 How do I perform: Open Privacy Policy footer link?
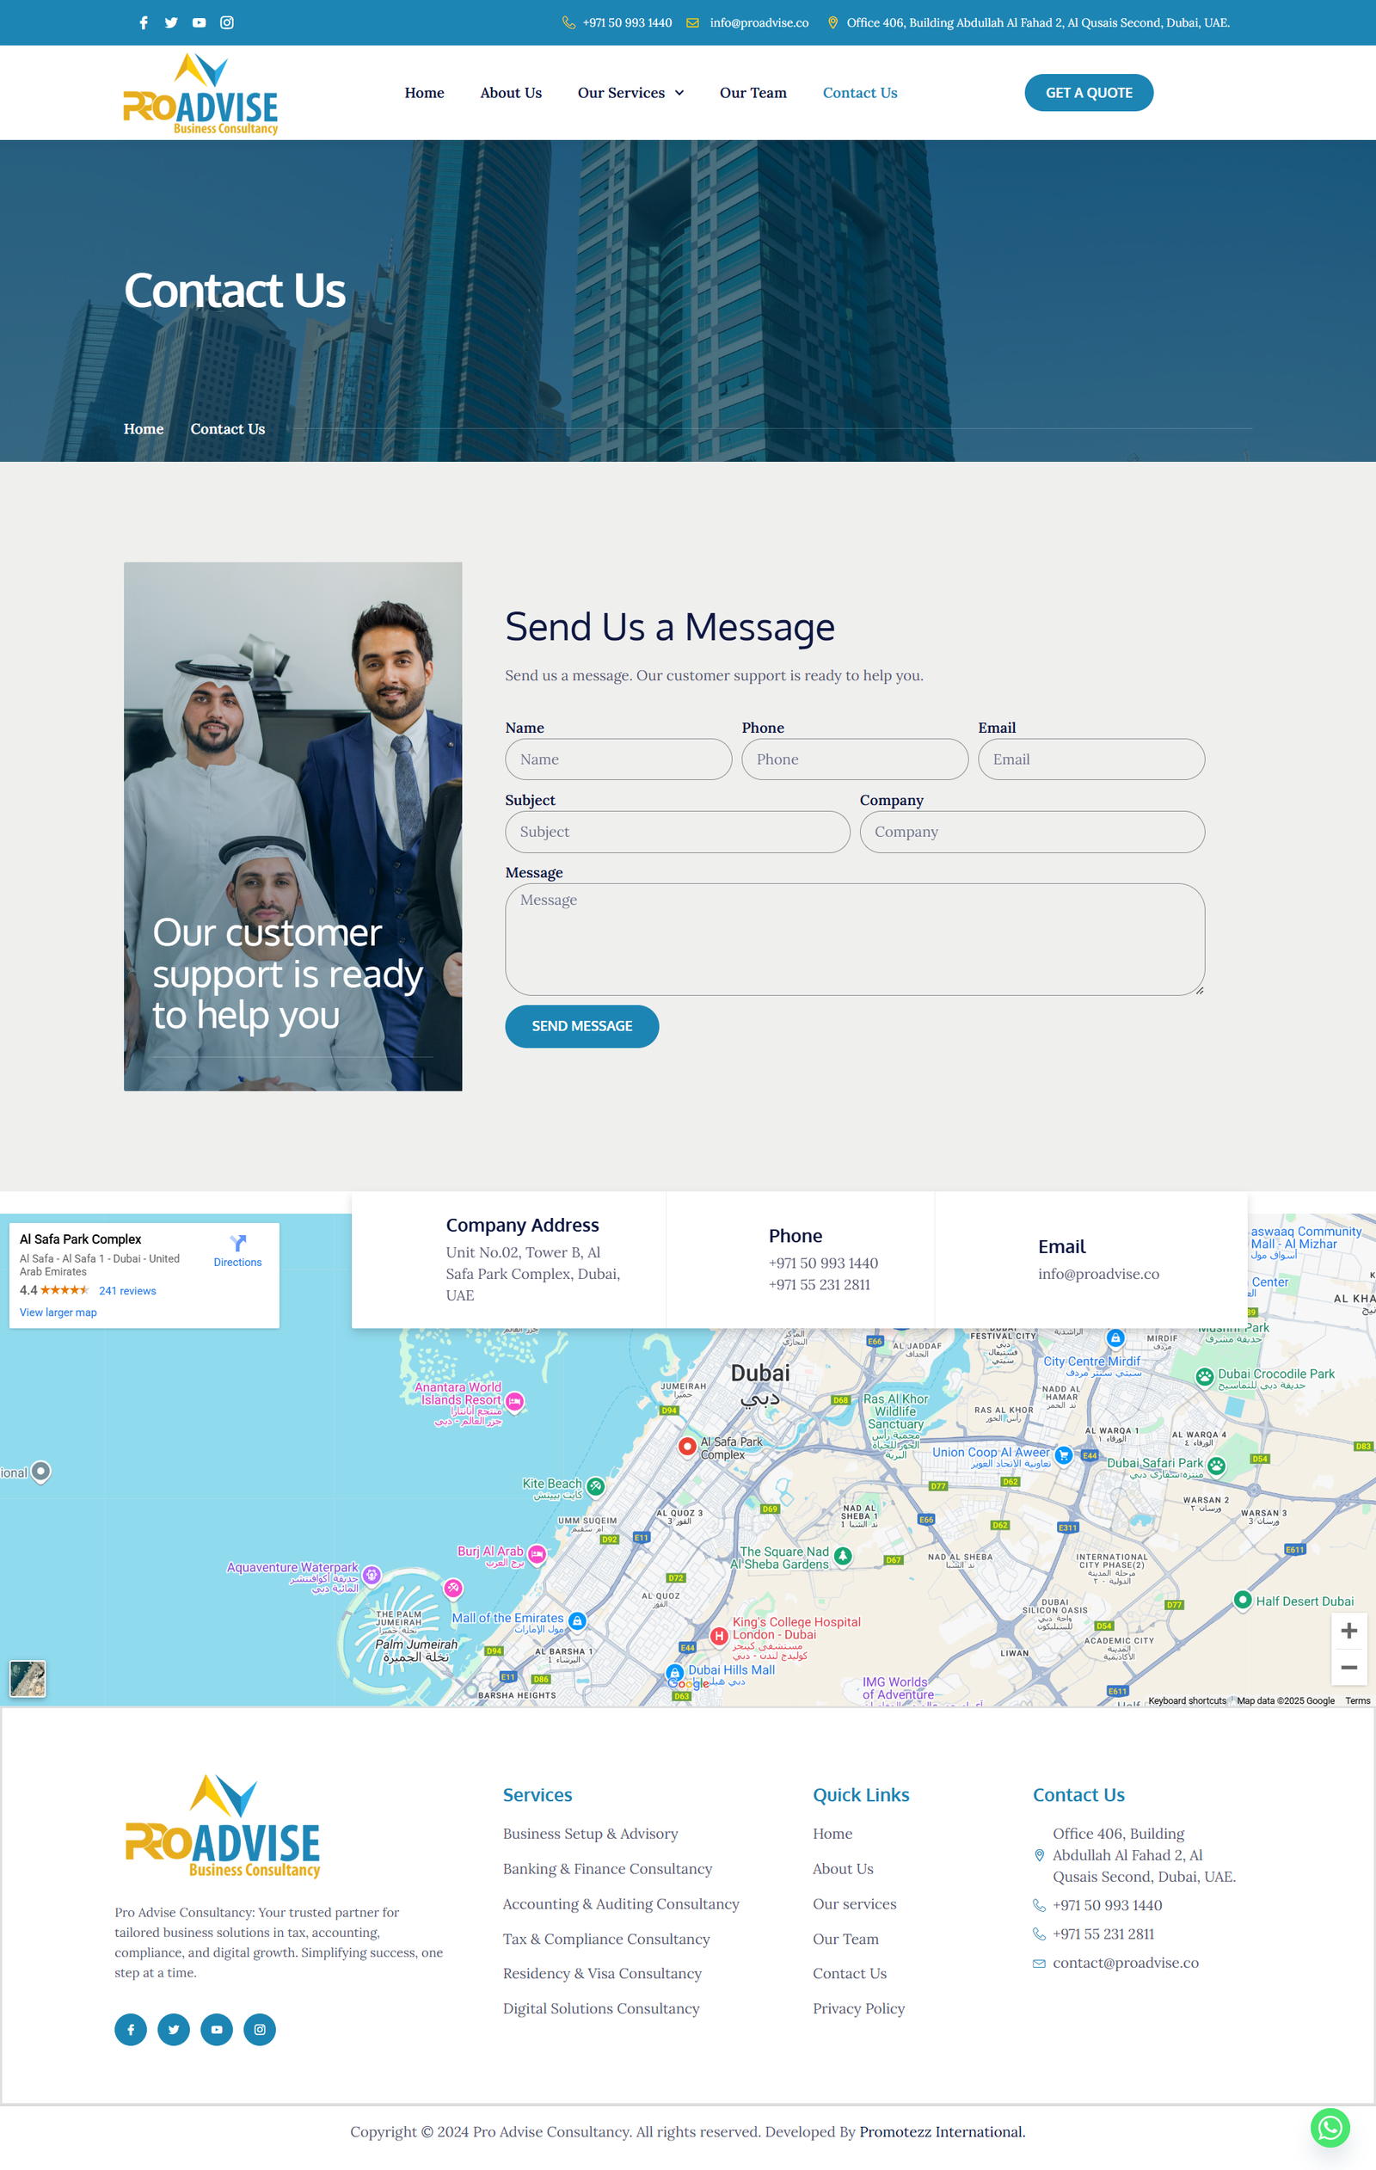pyautogui.click(x=858, y=2007)
